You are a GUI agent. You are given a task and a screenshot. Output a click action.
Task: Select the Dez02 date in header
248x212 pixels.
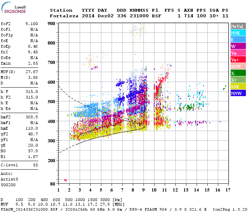[x=106, y=16]
